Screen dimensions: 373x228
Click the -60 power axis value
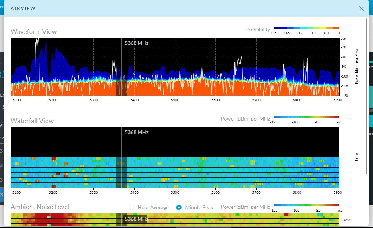point(343,39)
